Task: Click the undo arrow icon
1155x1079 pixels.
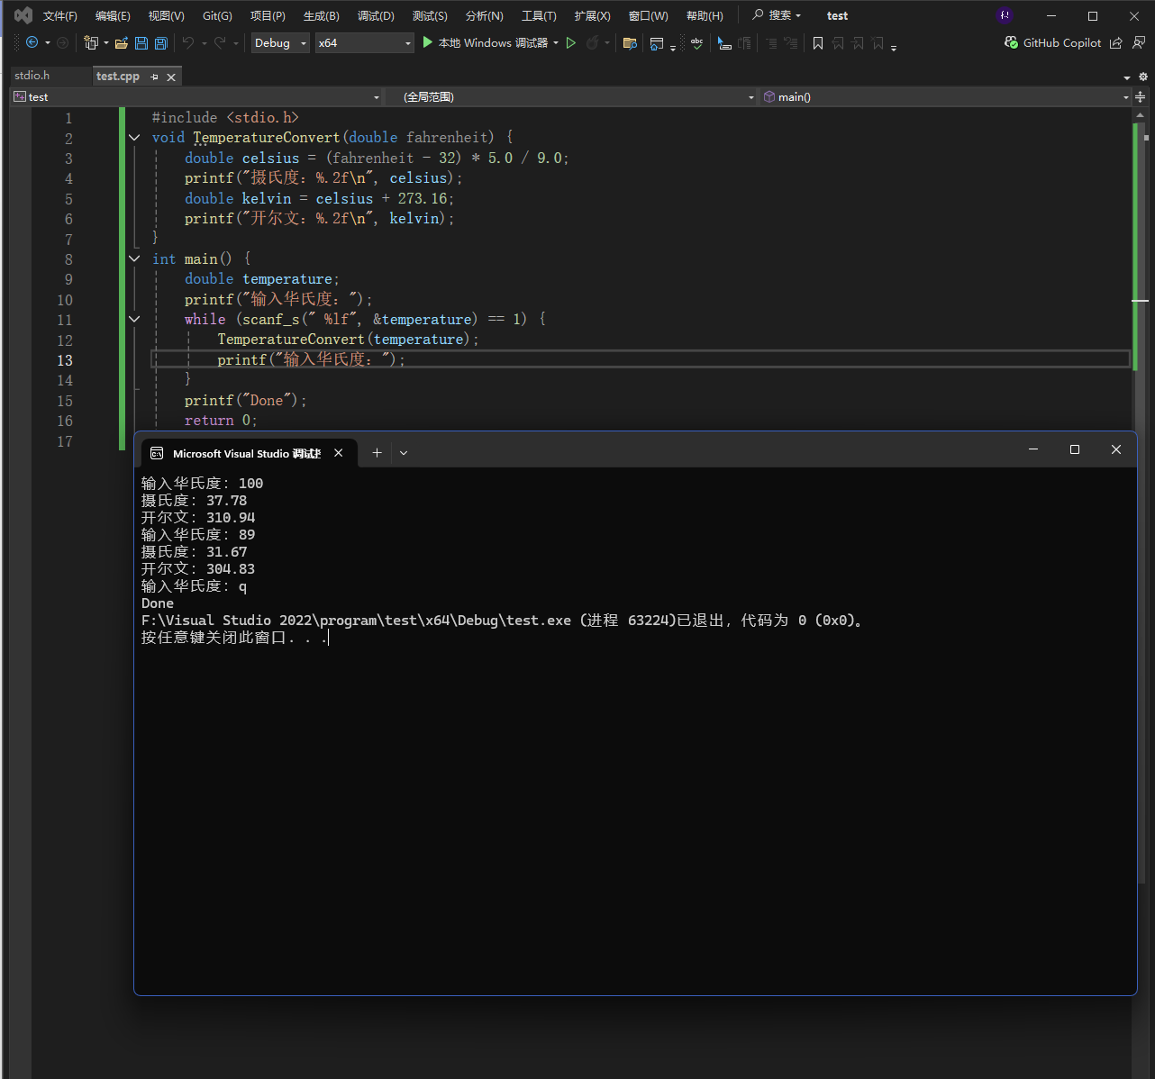Action: tap(188, 42)
